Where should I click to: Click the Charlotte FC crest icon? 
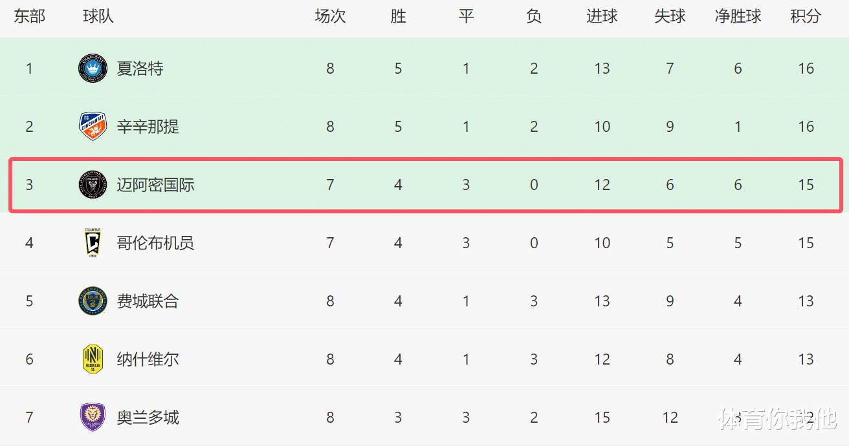[x=93, y=69]
